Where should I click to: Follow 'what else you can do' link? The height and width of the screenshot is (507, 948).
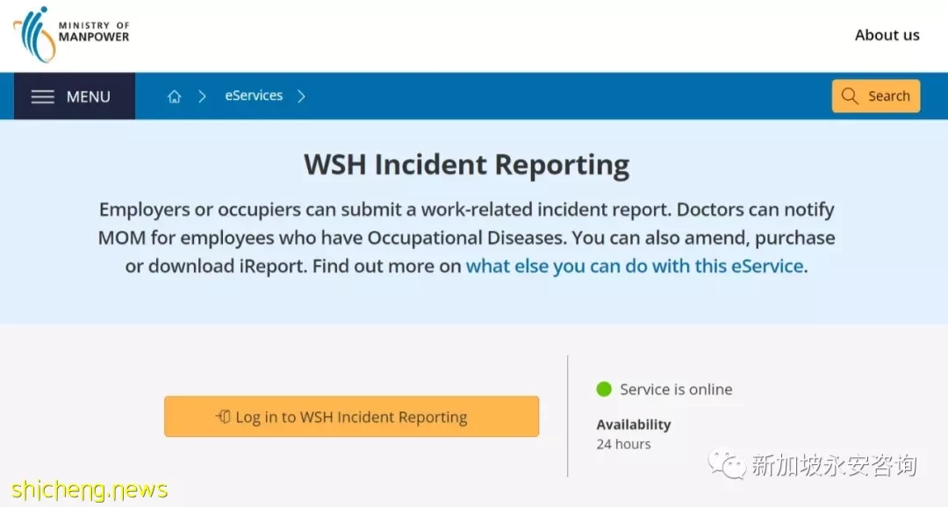pyautogui.click(x=635, y=266)
